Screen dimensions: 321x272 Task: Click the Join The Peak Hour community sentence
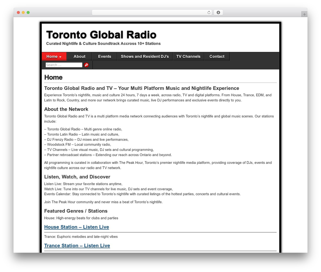(103, 202)
